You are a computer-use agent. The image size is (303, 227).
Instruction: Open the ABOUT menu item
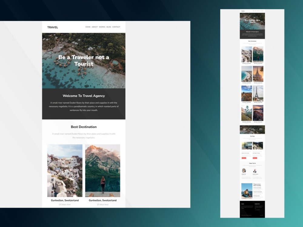95,27
